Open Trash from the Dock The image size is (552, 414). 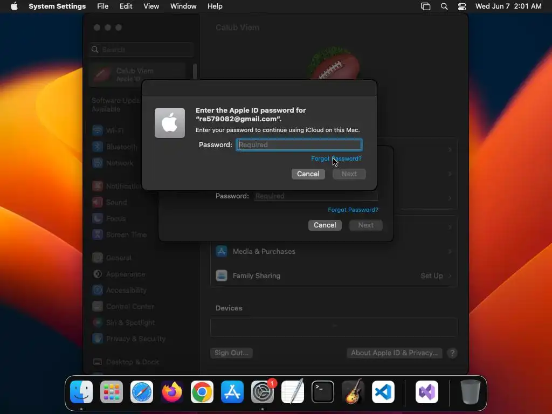pos(470,392)
